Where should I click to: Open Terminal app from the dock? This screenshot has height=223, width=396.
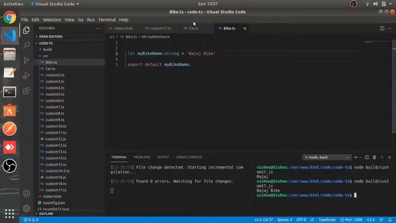pyautogui.click(x=10, y=92)
